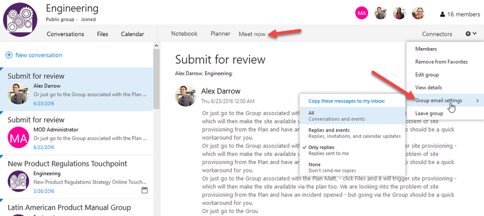Open Connectors
Viewport: 484px width, 216px height.
pos(437,34)
